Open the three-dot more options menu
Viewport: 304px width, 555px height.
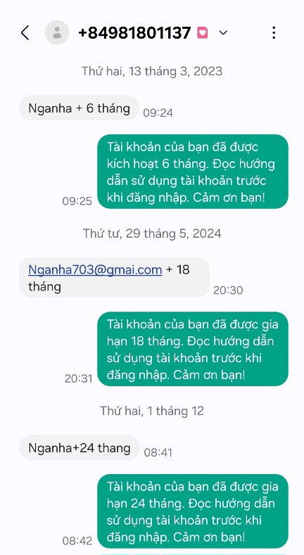[x=274, y=32]
